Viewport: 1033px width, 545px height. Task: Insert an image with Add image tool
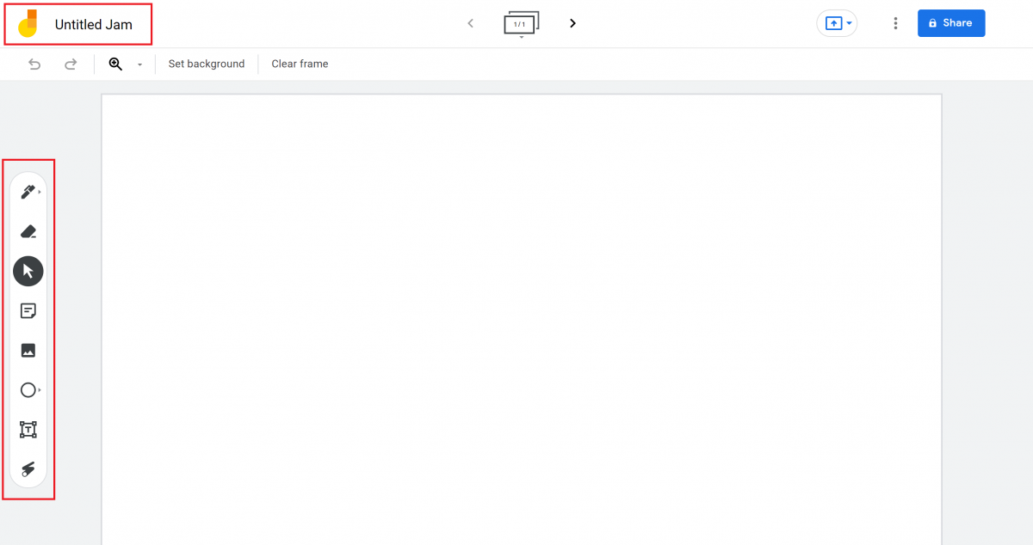pyautogui.click(x=28, y=351)
